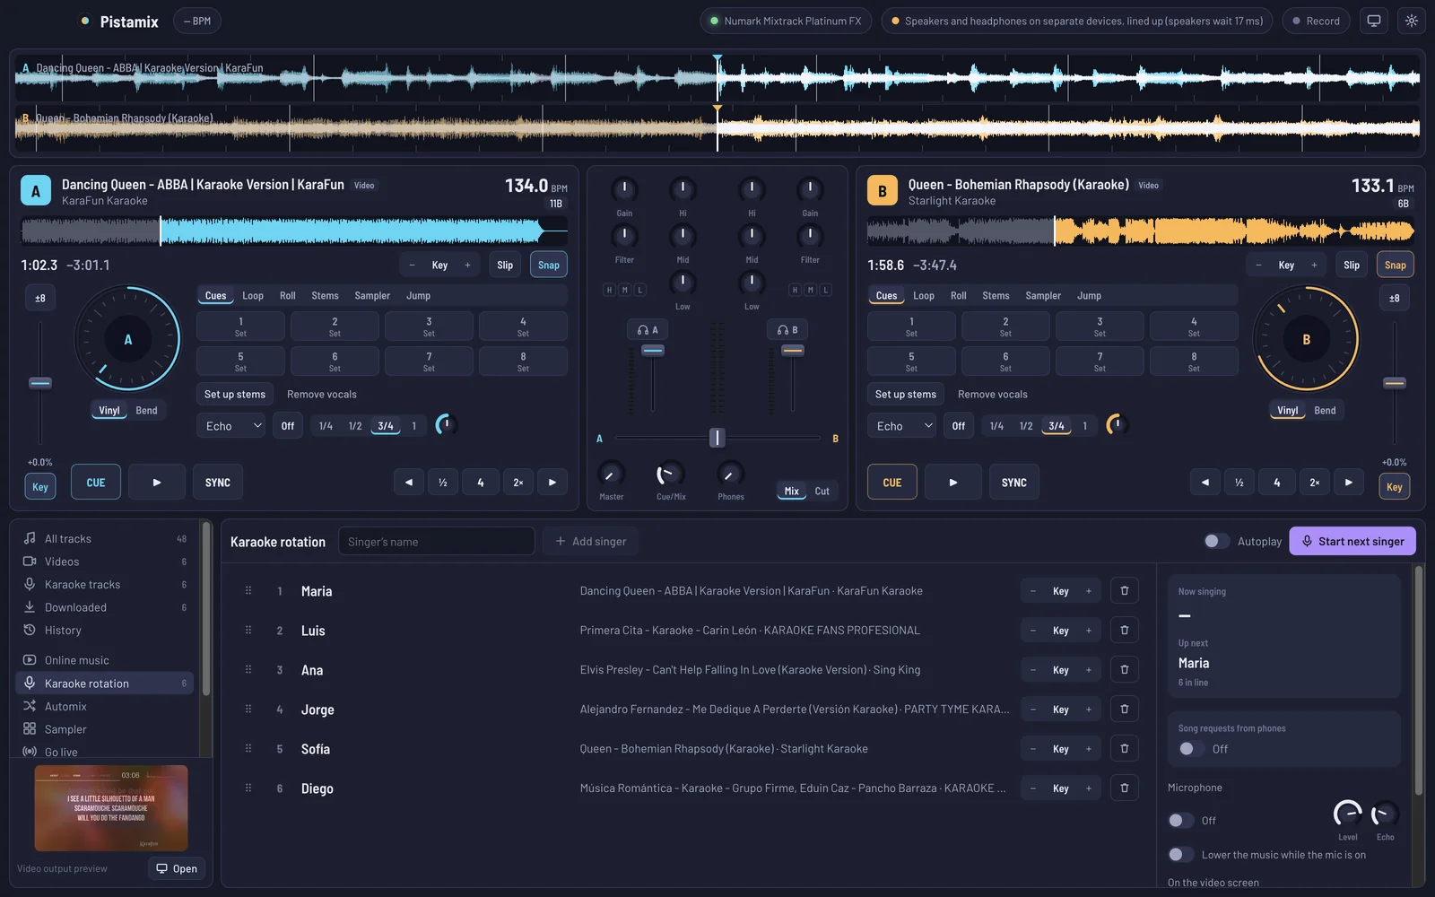
Task: Click the CUE button on deck B
Action: coord(892,483)
